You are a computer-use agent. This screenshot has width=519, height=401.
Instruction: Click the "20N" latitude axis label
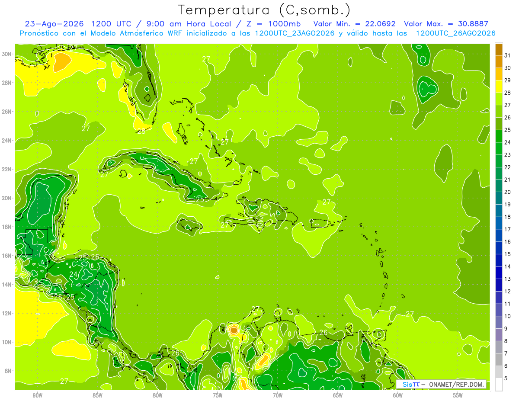point(6,198)
